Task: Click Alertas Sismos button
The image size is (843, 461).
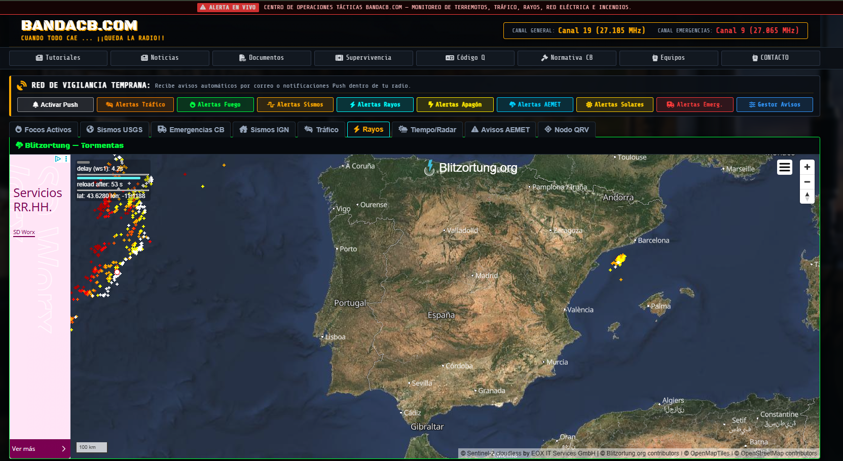Action: [295, 104]
